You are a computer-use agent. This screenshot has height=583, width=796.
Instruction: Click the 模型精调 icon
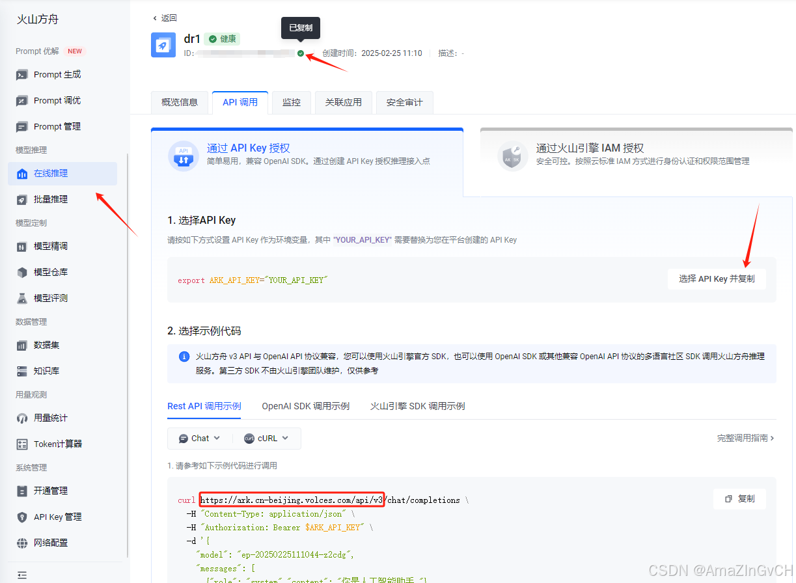pyautogui.click(x=22, y=247)
